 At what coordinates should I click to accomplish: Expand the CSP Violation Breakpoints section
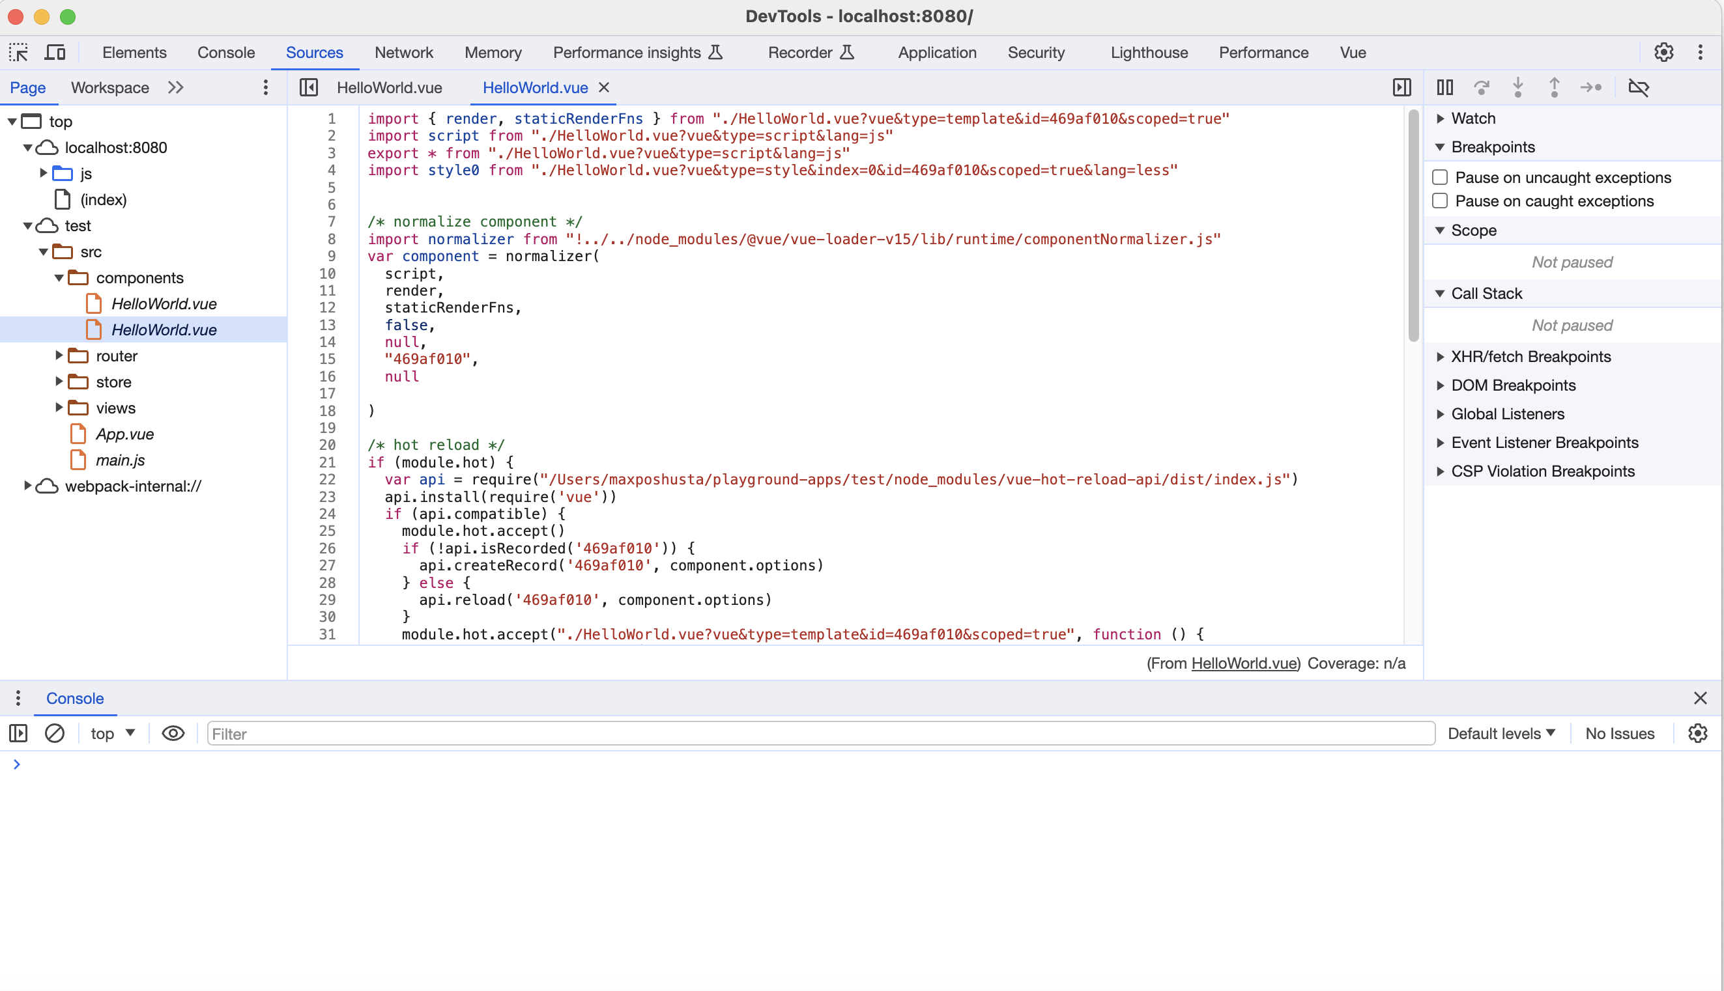click(x=1440, y=471)
